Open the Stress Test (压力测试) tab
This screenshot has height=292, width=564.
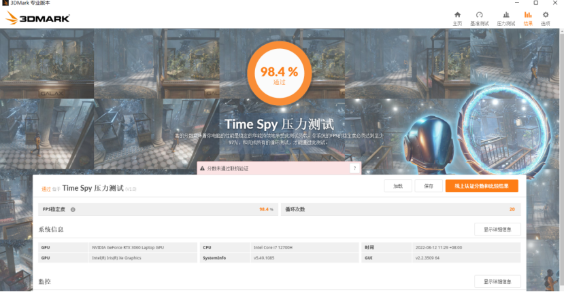click(x=505, y=19)
